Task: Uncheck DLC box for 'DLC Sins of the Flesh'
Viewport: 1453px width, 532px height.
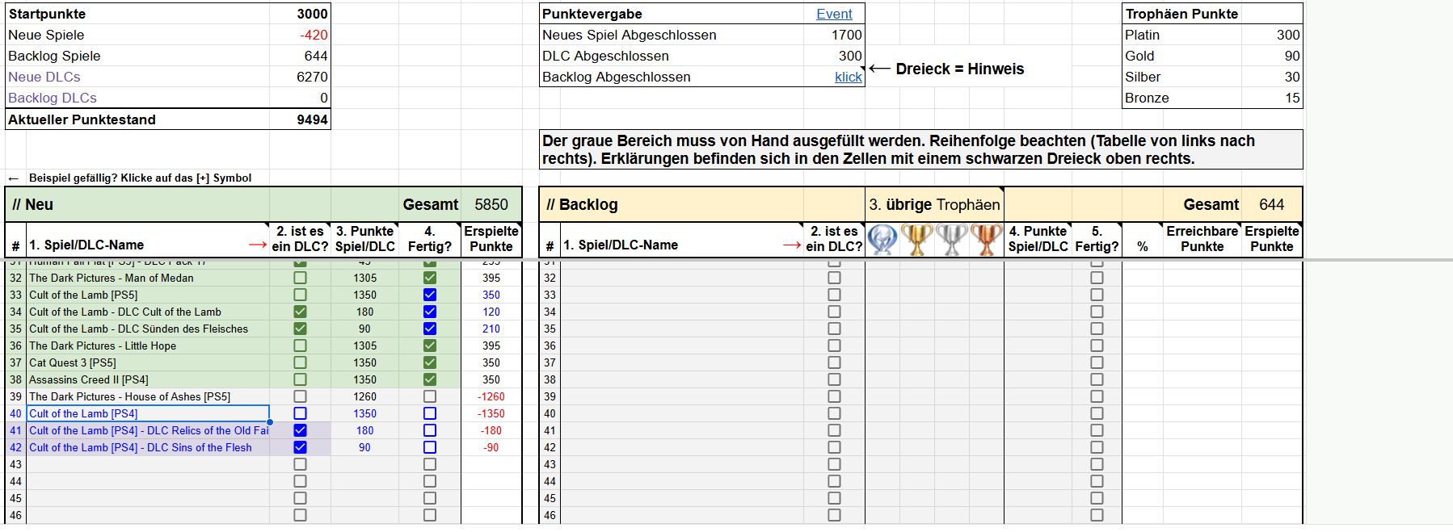Action: [300, 447]
